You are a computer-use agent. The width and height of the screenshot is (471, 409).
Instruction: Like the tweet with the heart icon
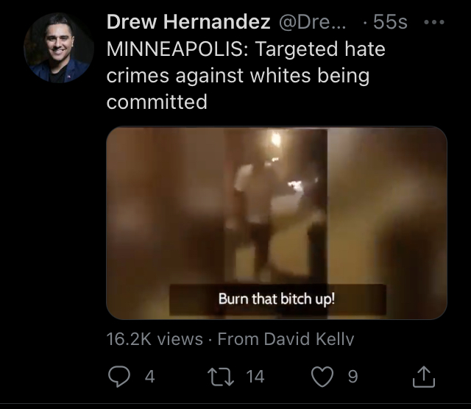(322, 377)
